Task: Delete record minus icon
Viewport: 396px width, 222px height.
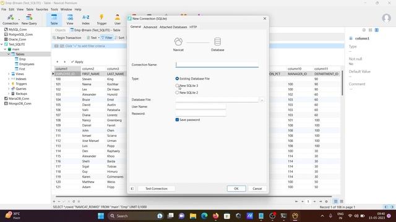Action: 59,202
